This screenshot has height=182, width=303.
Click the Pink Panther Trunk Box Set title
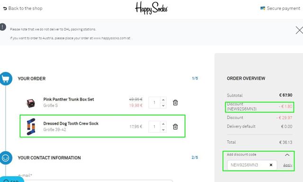pyautogui.click(x=69, y=100)
